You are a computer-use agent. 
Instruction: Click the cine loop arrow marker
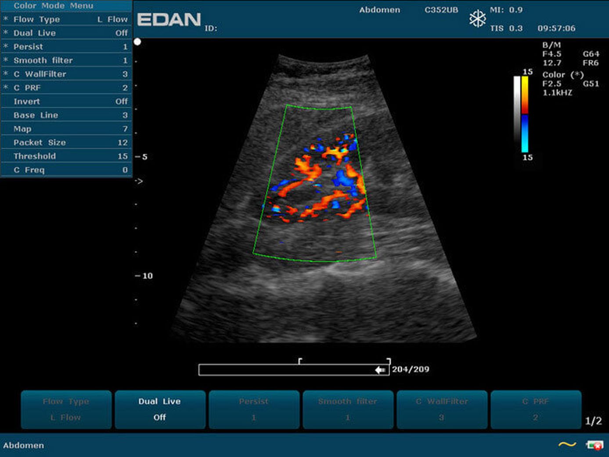[380, 370]
